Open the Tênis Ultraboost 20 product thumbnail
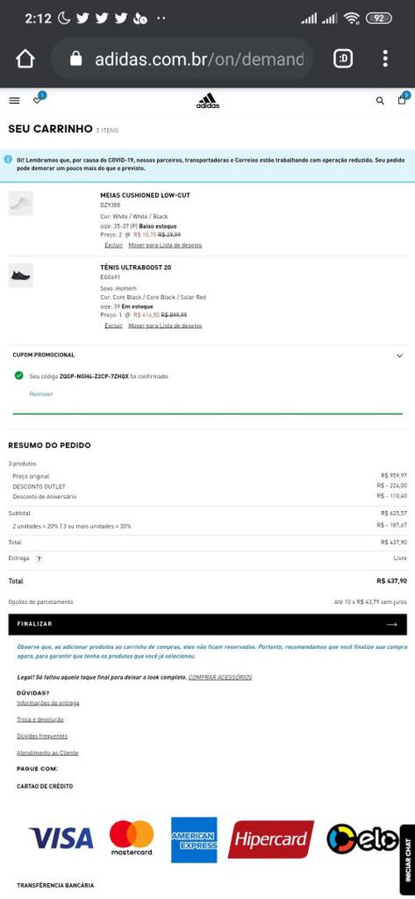 (x=21, y=276)
